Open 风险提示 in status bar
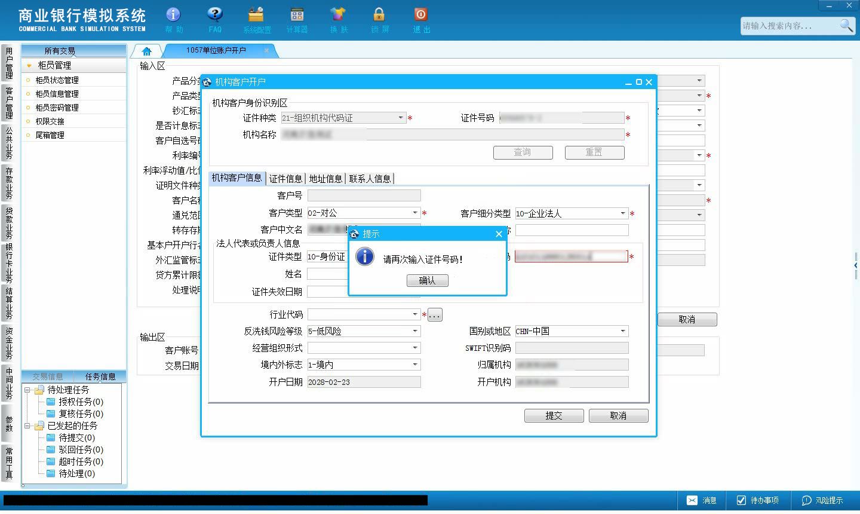 click(x=822, y=500)
